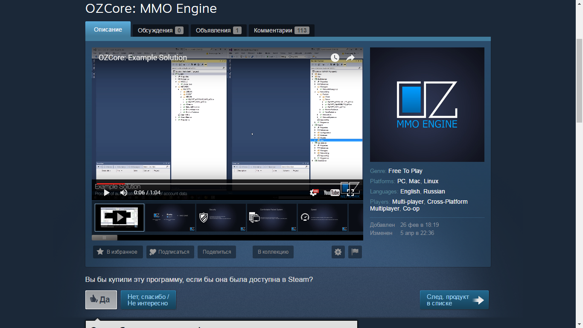
Task: Click the Поделиться share button
Action: [217, 252]
